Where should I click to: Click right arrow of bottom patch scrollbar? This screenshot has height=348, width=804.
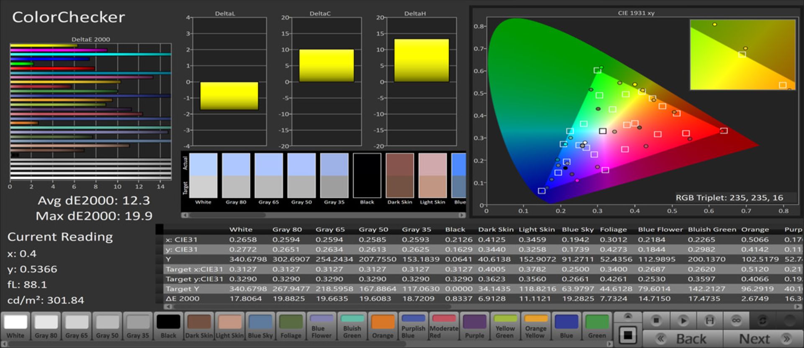(x=609, y=344)
